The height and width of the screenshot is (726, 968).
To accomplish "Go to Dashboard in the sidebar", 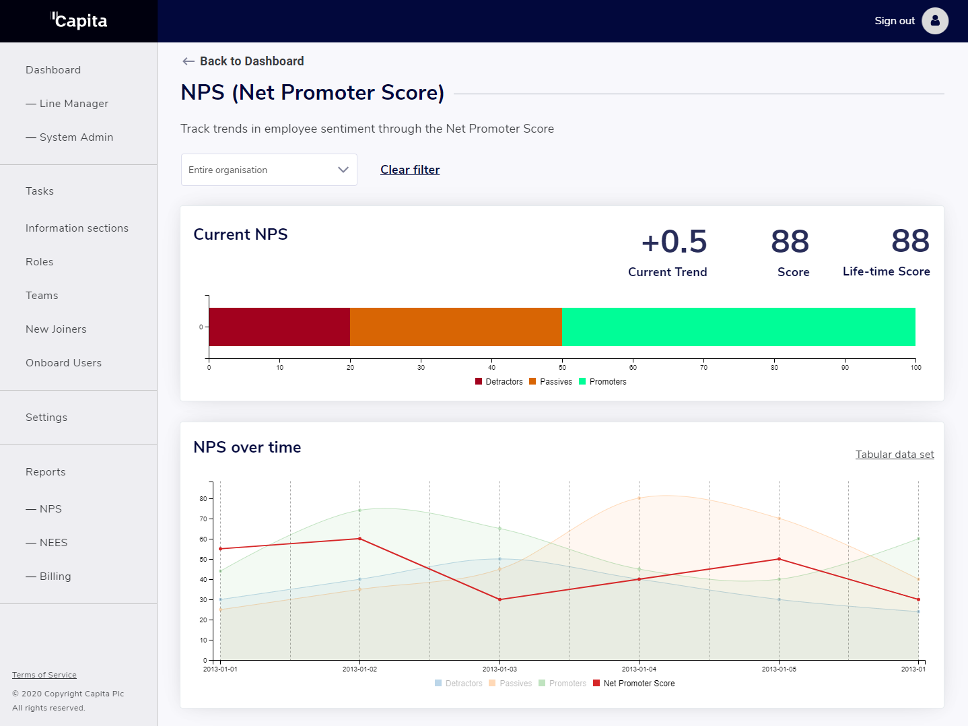I will (53, 70).
